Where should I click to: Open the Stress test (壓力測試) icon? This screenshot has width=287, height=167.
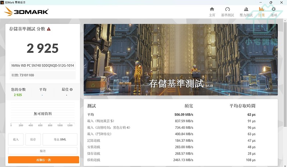246,9
